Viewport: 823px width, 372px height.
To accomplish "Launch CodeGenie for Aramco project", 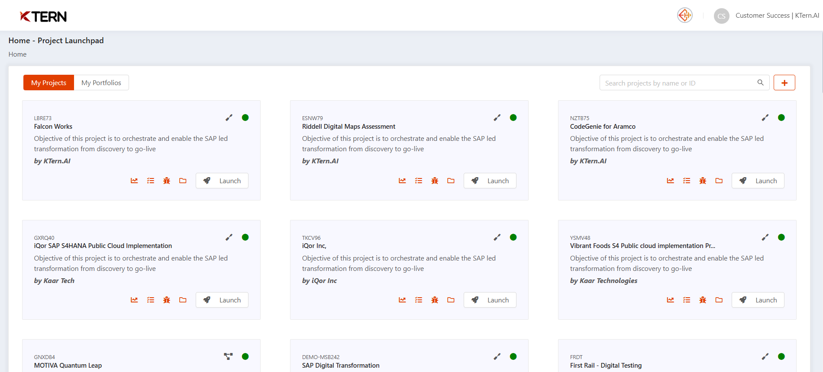I will point(758,181).
